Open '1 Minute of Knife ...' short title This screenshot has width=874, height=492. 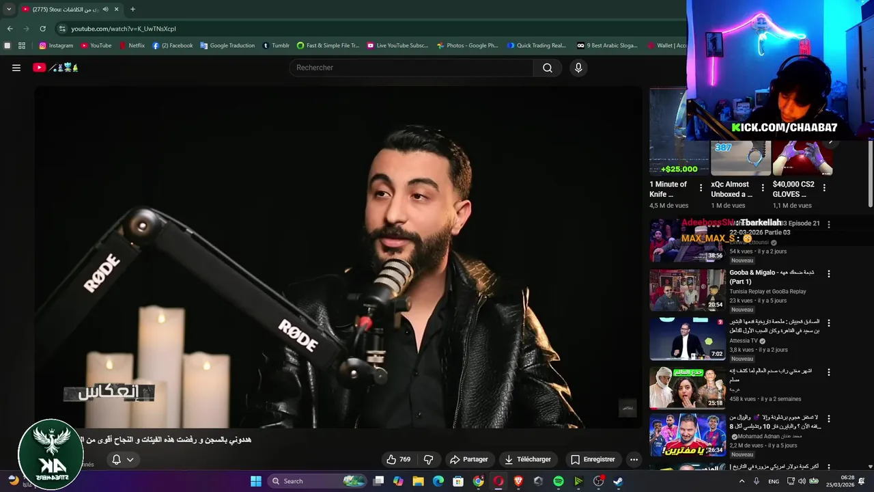tap(668, 189)
